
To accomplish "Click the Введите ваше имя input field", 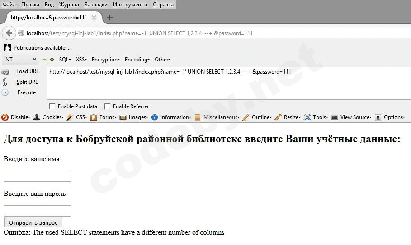I will tap(37, 176).
